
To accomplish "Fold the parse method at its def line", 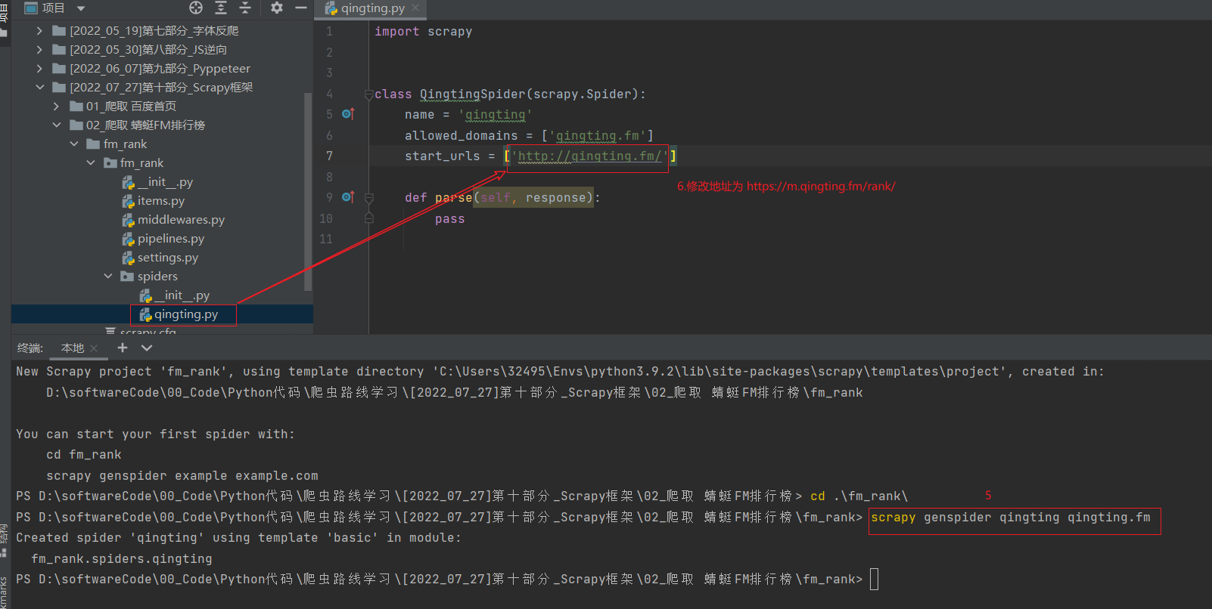I will click(x=368, y=198).
